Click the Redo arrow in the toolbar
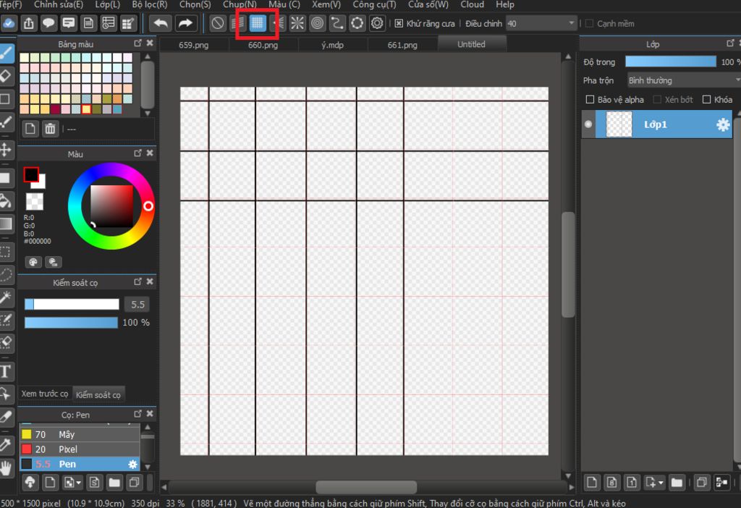 185,23
